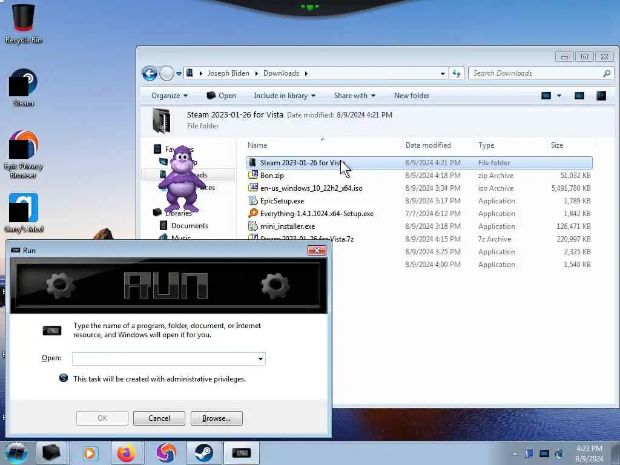Click the Explorer Back navigation arrow
This screenshot has height=465, width=620.
coord(150,73)
